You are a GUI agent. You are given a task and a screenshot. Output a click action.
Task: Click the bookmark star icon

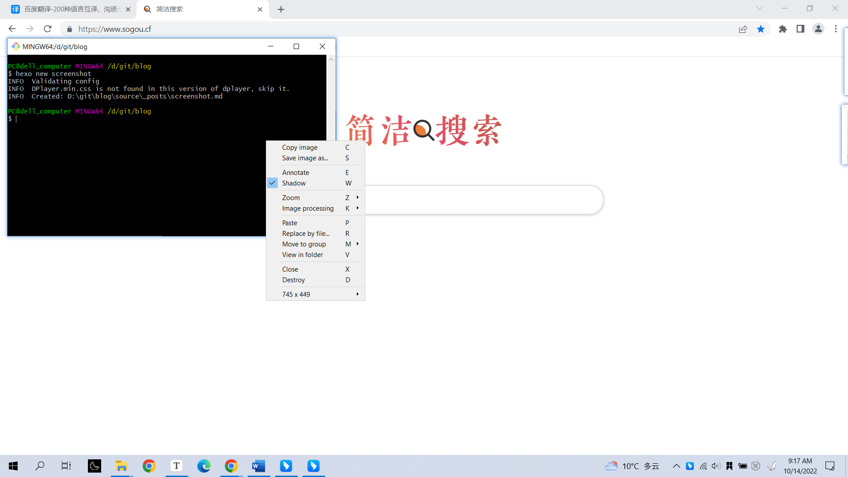[761, 29]
